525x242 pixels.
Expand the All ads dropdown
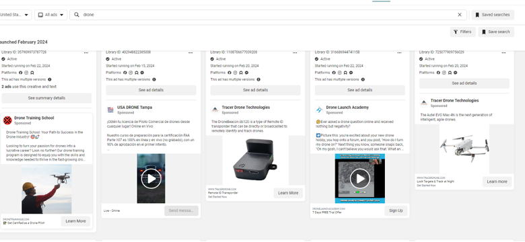click(51, 15)
